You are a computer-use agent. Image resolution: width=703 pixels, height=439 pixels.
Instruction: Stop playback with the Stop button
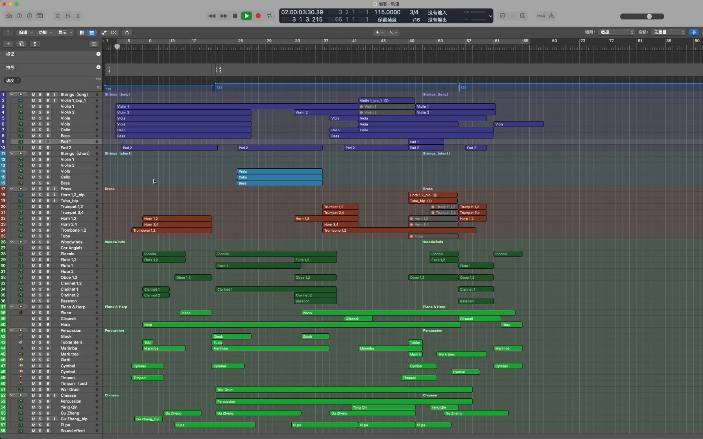coord(235,16)
